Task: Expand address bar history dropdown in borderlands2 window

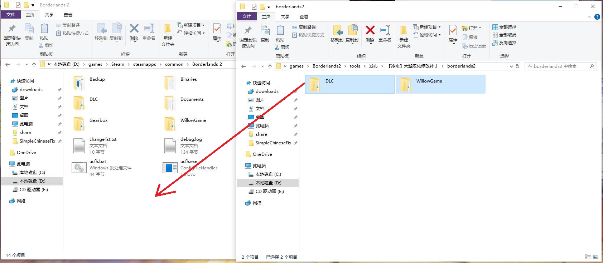Action: [x=511, y=66]
